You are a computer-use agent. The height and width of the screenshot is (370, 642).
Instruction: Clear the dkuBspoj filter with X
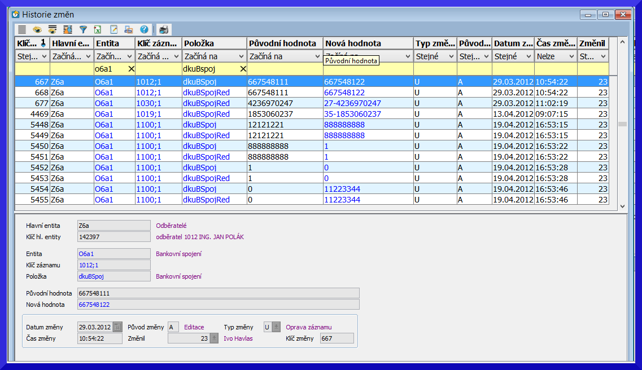pyautogui.click(x=243, y=69)
